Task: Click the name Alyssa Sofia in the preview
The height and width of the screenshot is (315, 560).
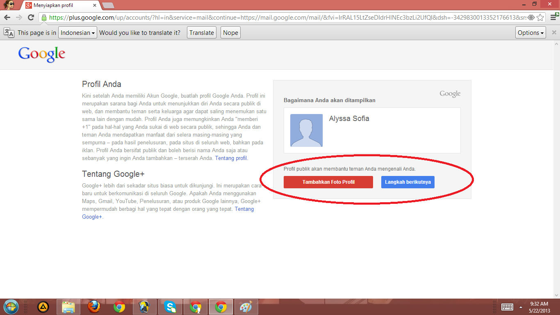Action: click(x=349, y=119)
